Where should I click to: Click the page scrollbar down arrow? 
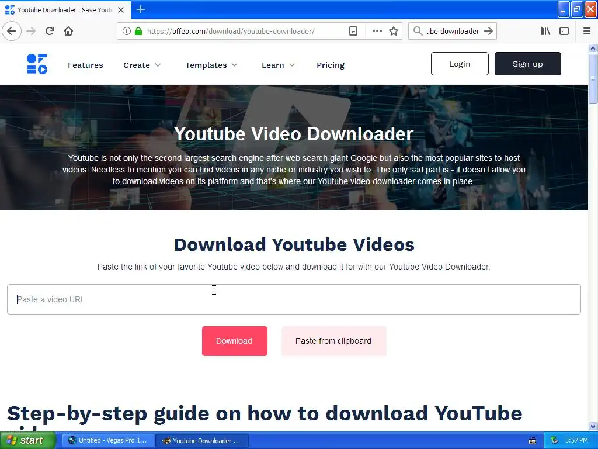tap(593, 426)
